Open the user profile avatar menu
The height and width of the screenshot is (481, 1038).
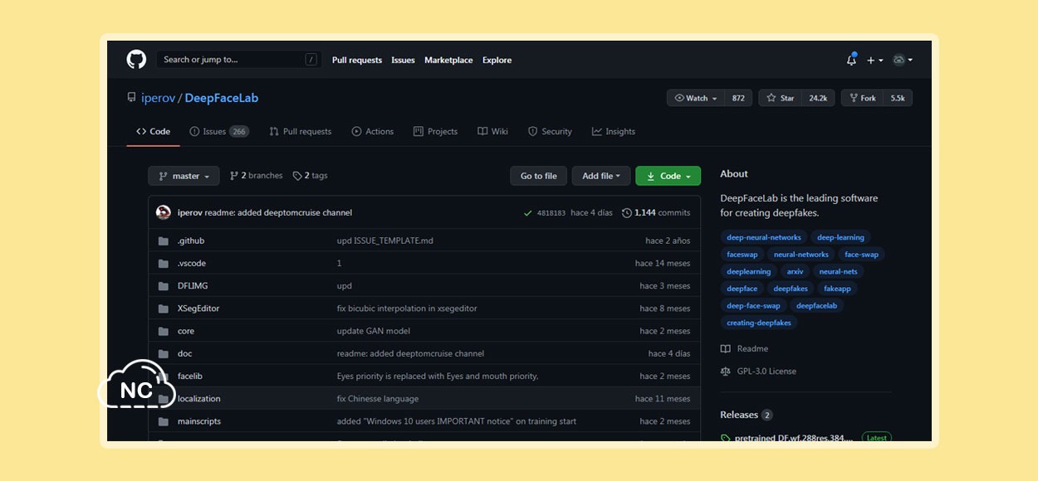903,60
